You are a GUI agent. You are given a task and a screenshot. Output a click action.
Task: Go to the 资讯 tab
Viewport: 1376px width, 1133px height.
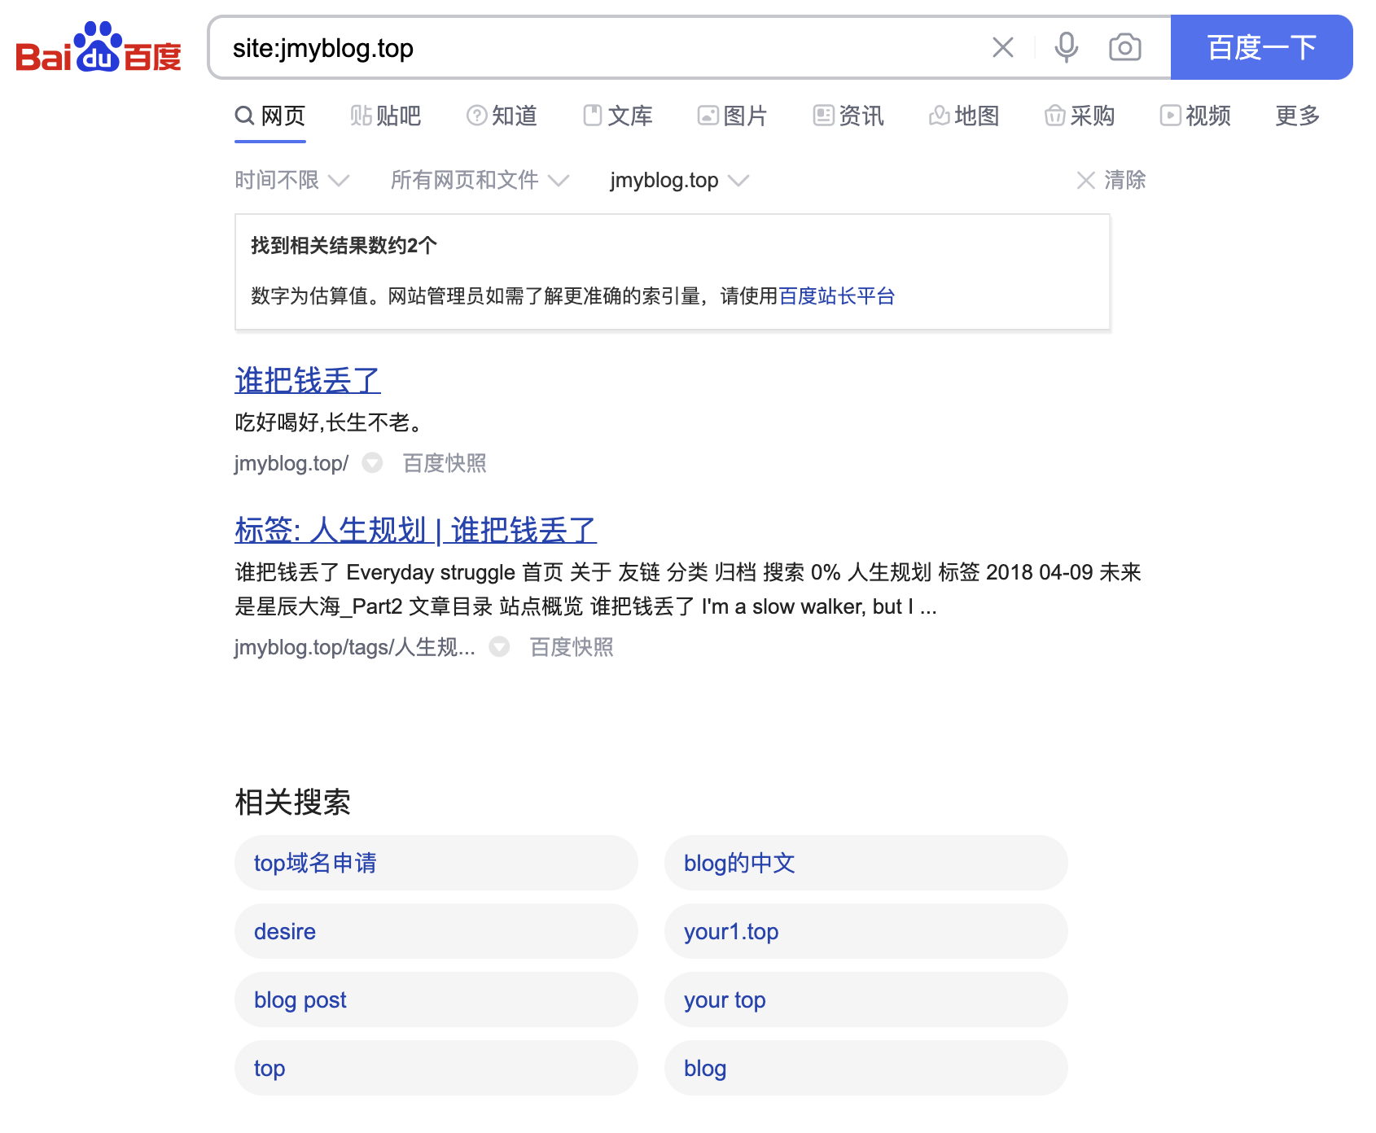(x=848, y=116)
